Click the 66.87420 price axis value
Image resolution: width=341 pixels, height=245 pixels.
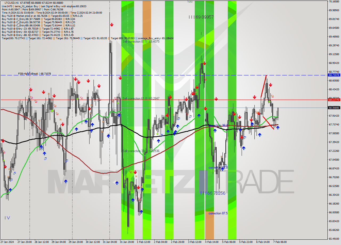pyautogui.click(x=334, y=169)
